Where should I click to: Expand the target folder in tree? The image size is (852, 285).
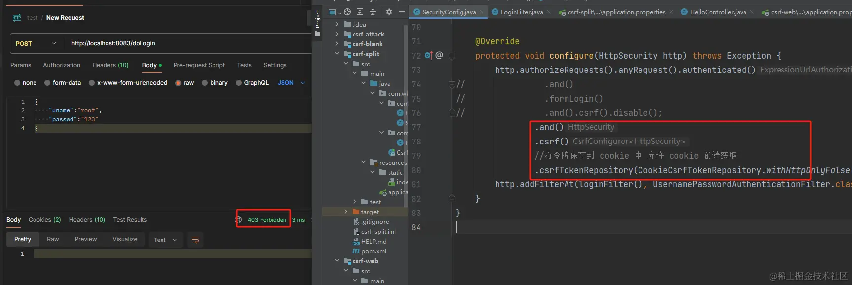tap(346, 212)
